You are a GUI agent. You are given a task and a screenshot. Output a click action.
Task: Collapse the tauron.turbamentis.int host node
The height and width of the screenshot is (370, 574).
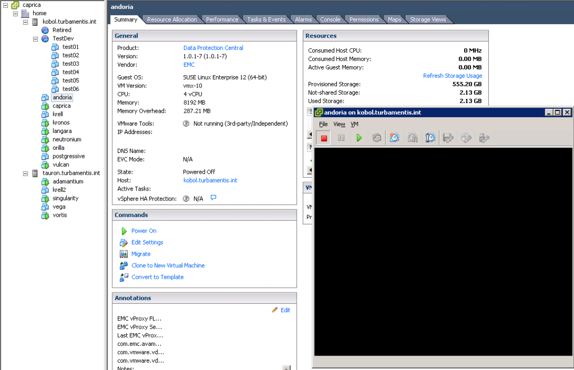pyautogui.click(x=26, y=173)
